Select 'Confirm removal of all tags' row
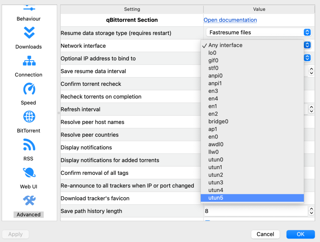The height and width of the screenshot is (242, 320). click(x=131, y=173)
